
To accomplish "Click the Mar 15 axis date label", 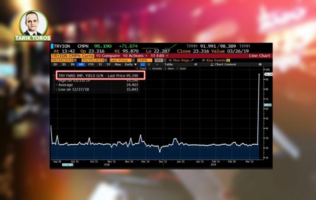I will tap(250, 161).
